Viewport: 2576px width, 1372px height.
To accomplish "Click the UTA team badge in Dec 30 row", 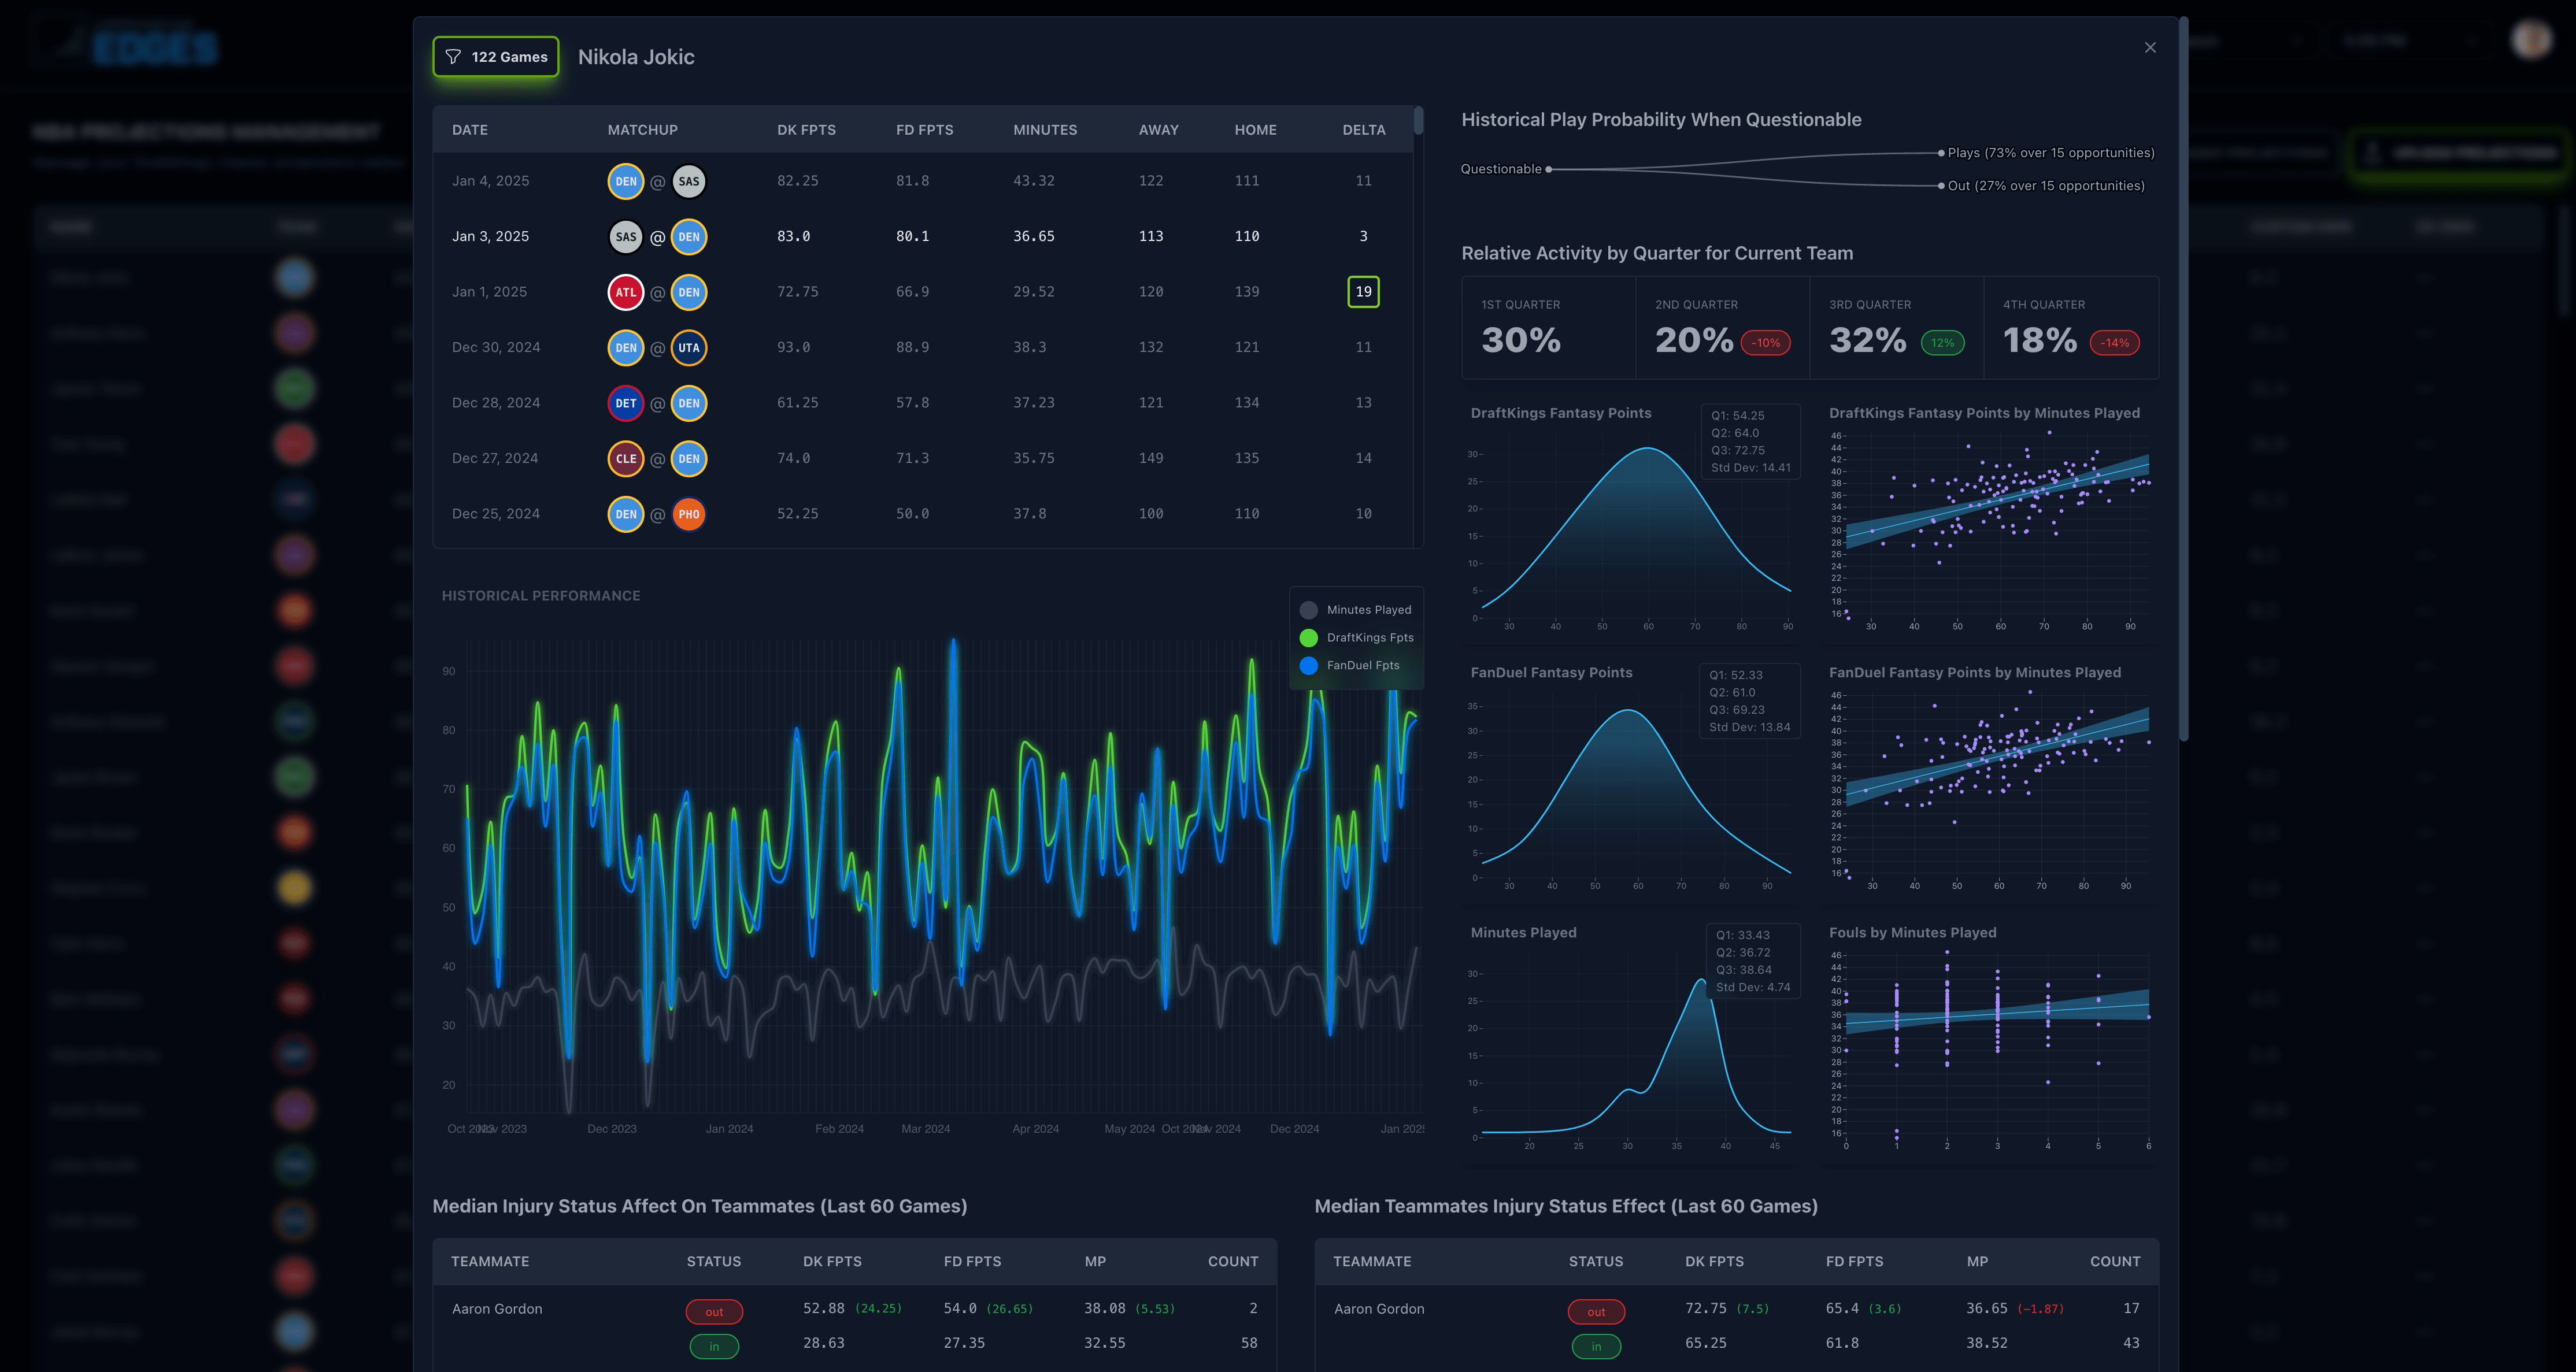I will coord(689,348).
